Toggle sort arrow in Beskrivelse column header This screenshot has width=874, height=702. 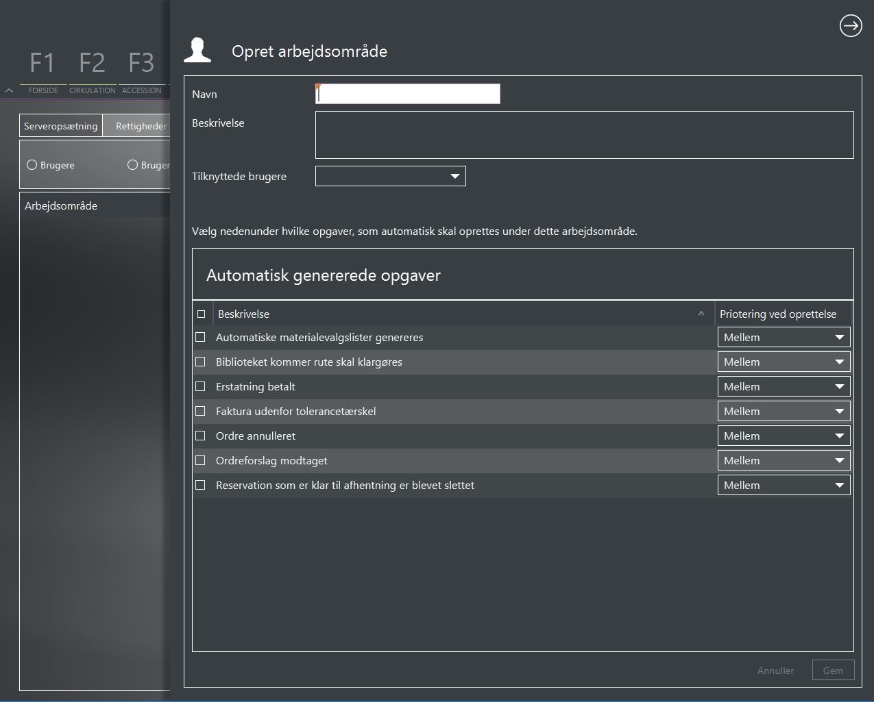(701, 314)
